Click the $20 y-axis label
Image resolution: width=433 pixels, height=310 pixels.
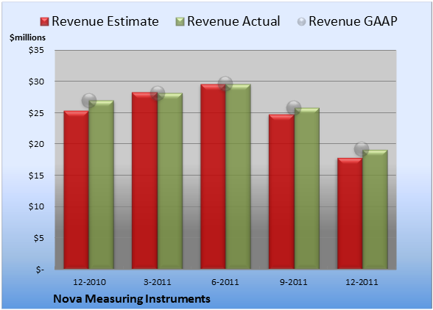tap(36, 144)
